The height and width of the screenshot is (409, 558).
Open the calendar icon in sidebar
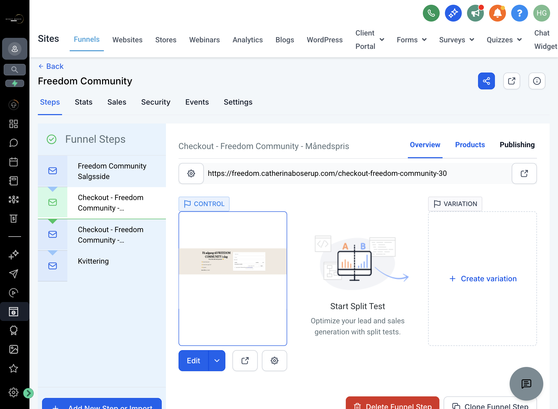(14, 162)
